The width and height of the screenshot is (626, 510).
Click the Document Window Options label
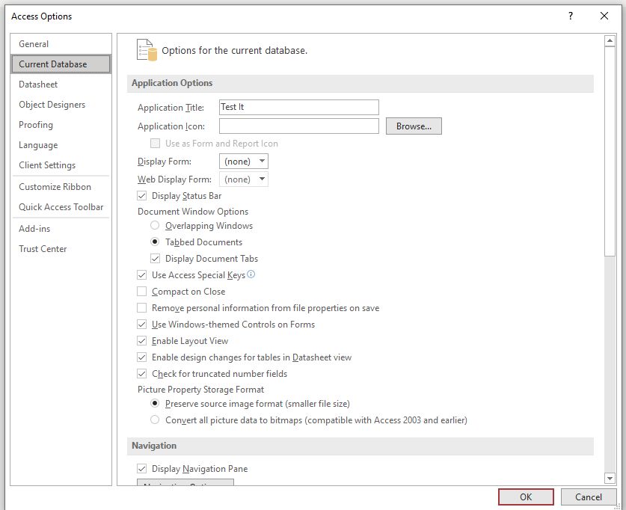coord(193,212)
